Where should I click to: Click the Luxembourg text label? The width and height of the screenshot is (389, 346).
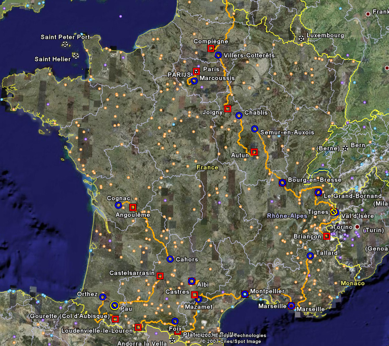(x=325, y=36)
